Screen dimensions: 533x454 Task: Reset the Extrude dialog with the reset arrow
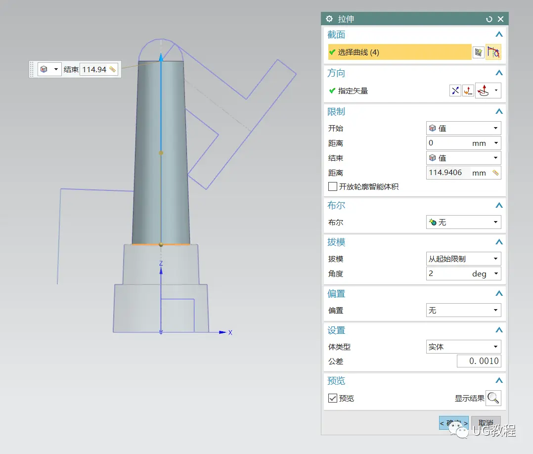(x=489, y=19)
